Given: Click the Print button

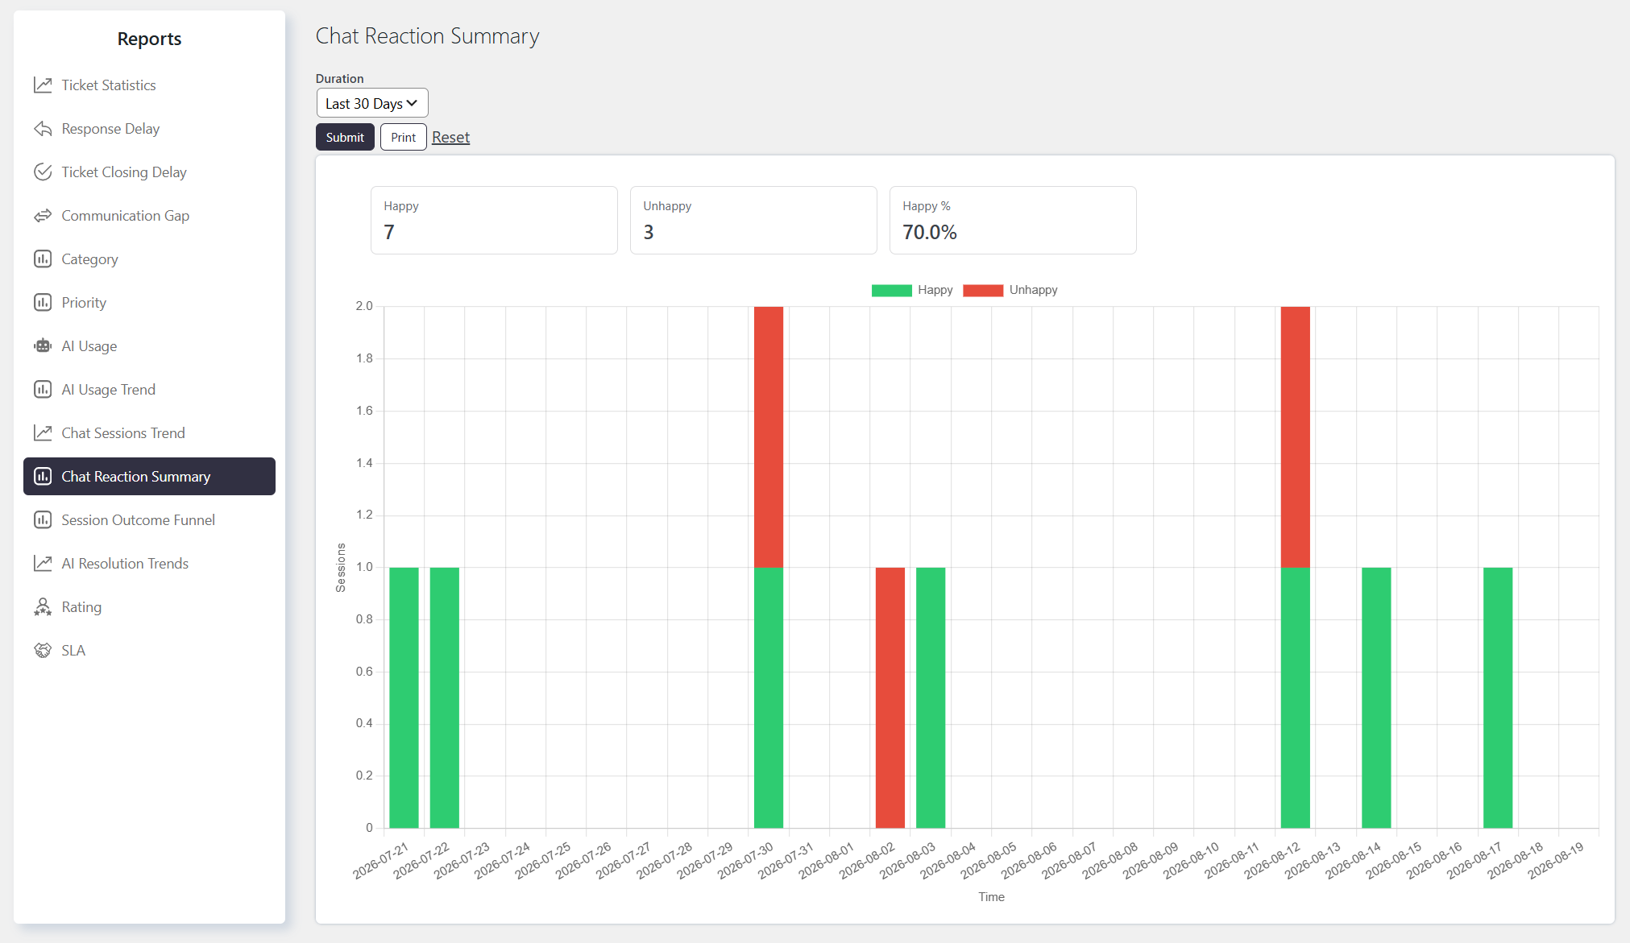Looking at the screenshot, I should point(403,137).
